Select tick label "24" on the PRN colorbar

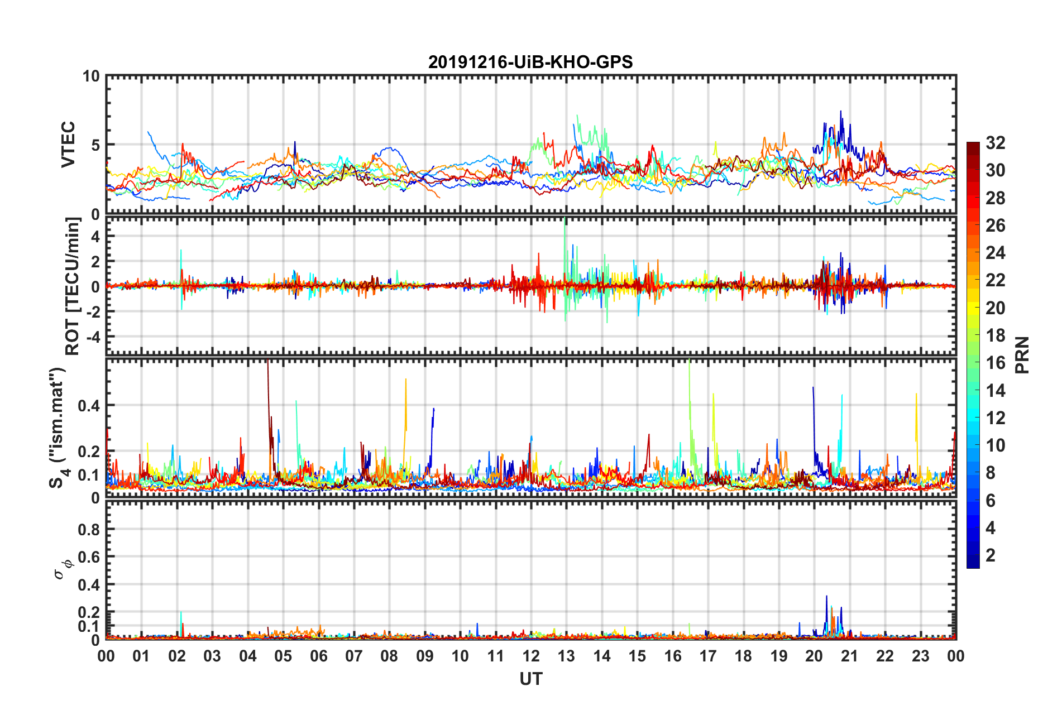coord(995,253)
